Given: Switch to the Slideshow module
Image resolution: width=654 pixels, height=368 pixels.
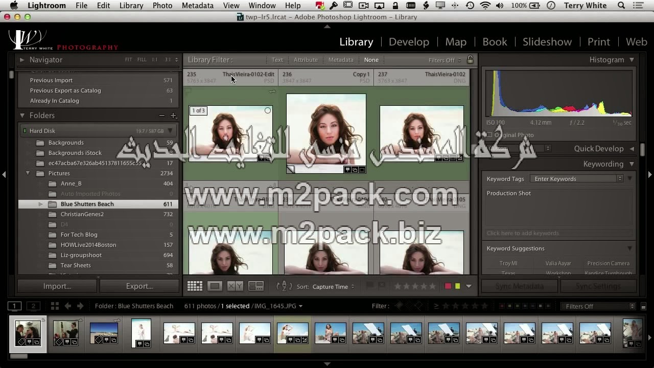Looking at the screenshot, I should (x=547, y=42).
